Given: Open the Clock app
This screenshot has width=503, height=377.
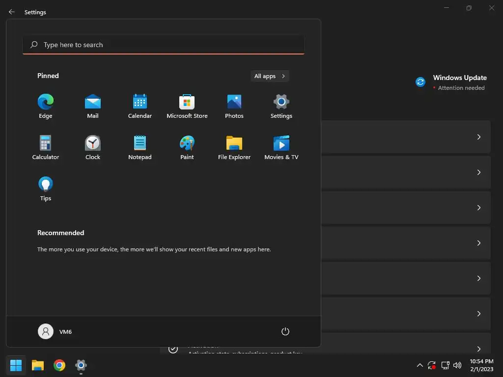Looking at the screenshot, I should point(93,148).
